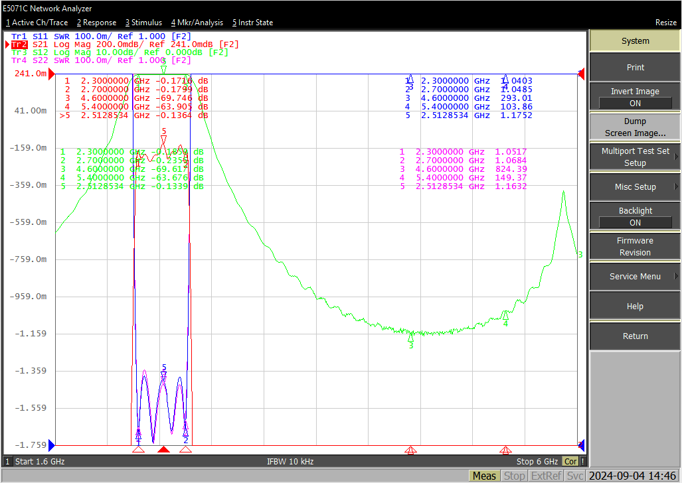Click solid red active marker 5 triangle on axis
The width and height of the screenshot is (682, 483).
click(163, 450)
